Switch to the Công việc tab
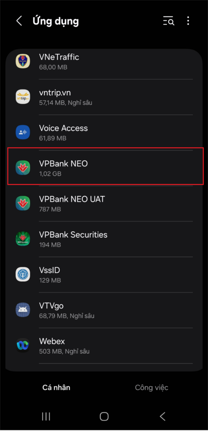Image resolution: width=208 pixels, height=431 pixels. click(x=152, y=387)
